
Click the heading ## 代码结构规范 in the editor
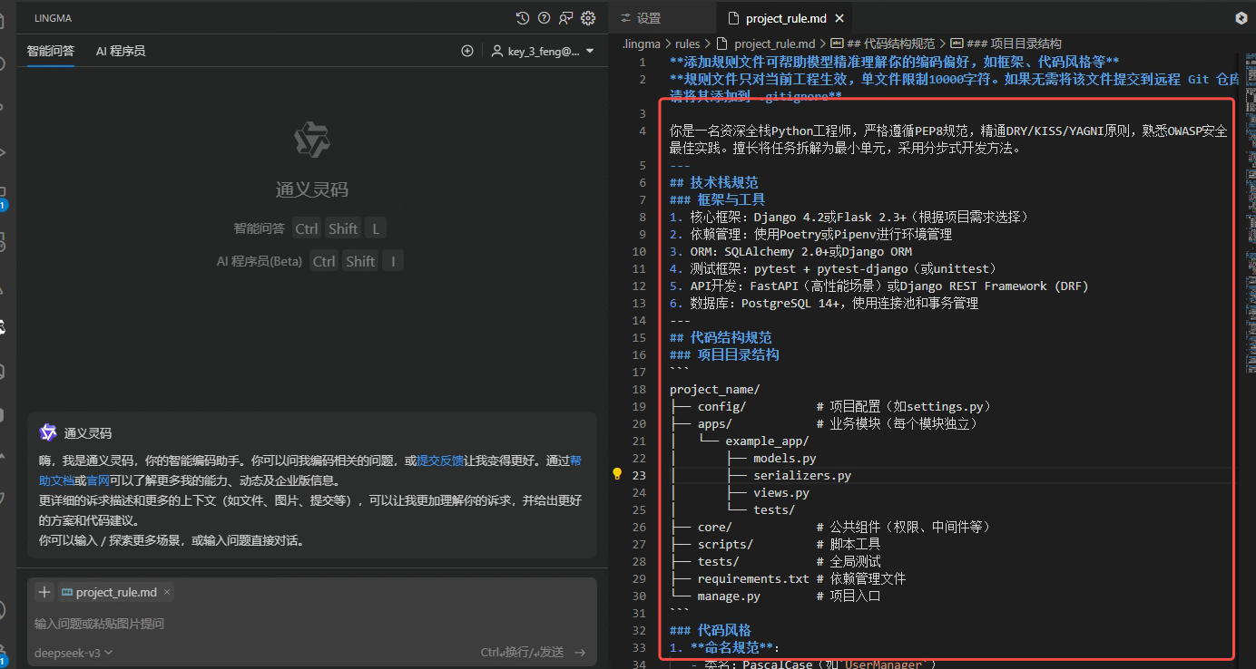721,337
